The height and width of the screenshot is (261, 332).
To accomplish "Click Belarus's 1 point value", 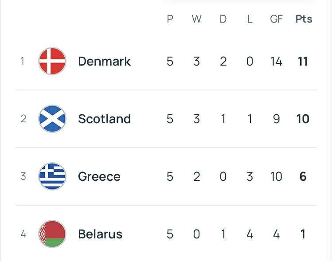I will coord(303,234).
